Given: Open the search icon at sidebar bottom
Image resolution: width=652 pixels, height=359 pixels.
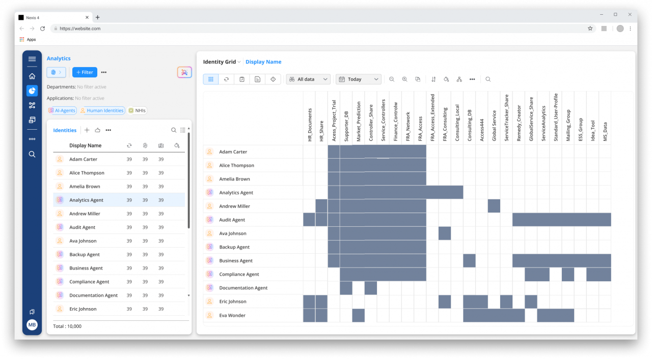Looking at the screenshot, I should pyautogui.click(x=32, y=154).
